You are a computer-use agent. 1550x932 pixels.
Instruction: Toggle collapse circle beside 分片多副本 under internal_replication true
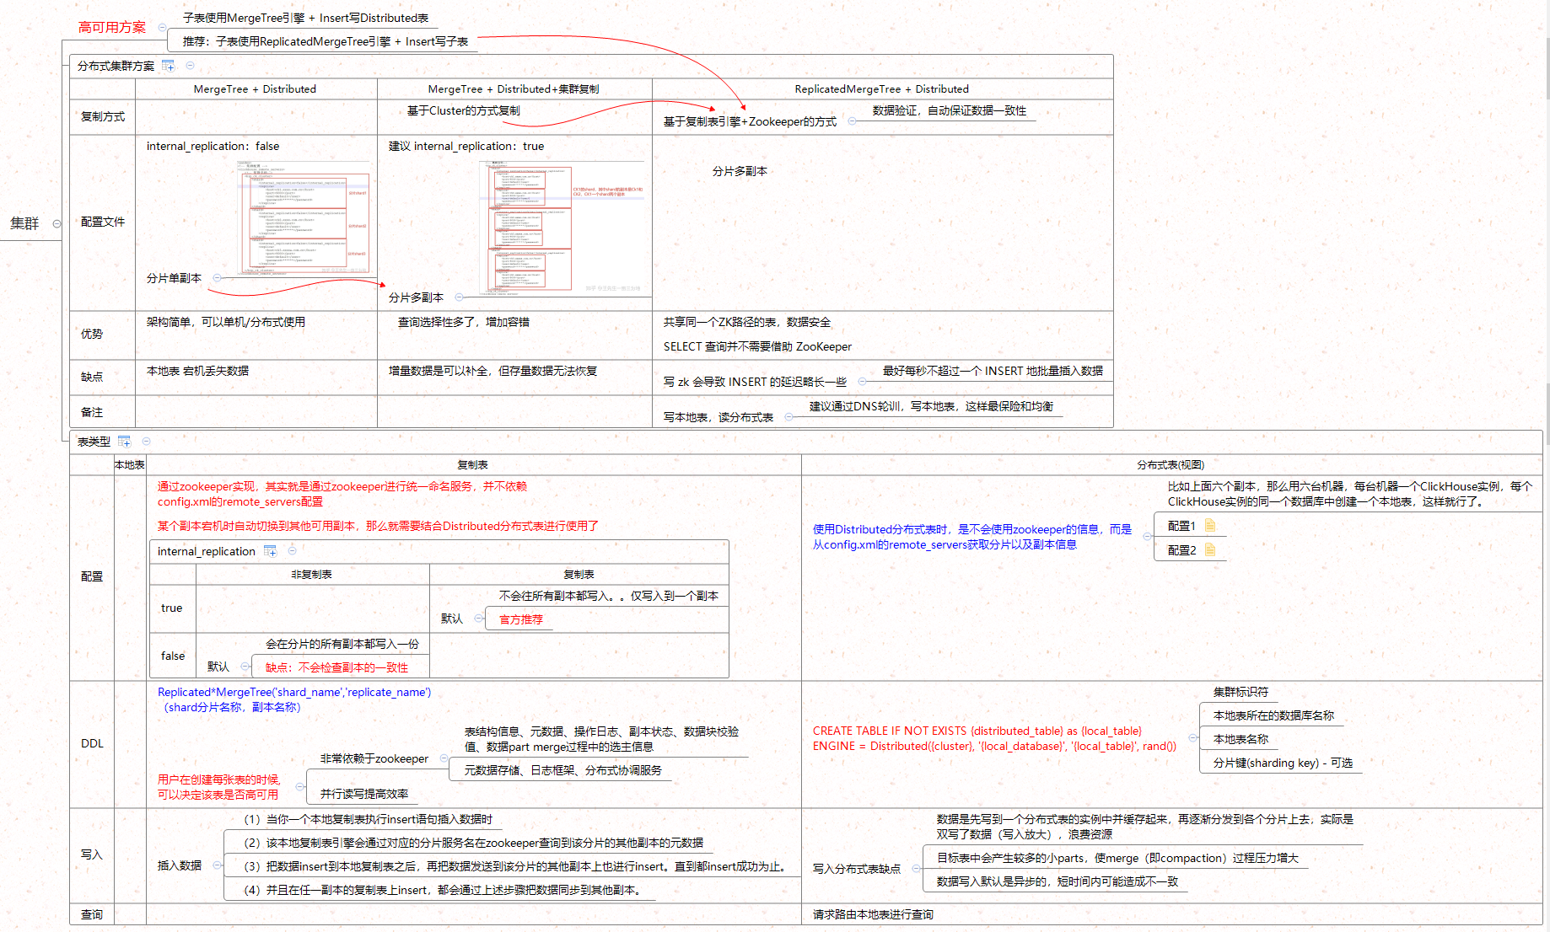pyautogui.click(x=459, y=297)
